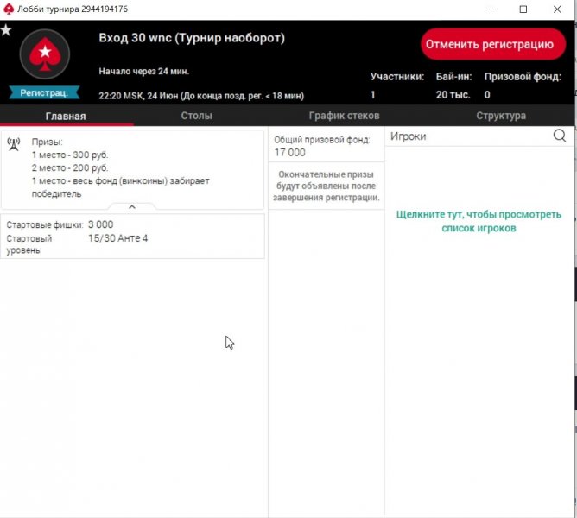Focus the Игроки search field
The image size is (577, 518).
pyautogui.click(x=466, y=136)
